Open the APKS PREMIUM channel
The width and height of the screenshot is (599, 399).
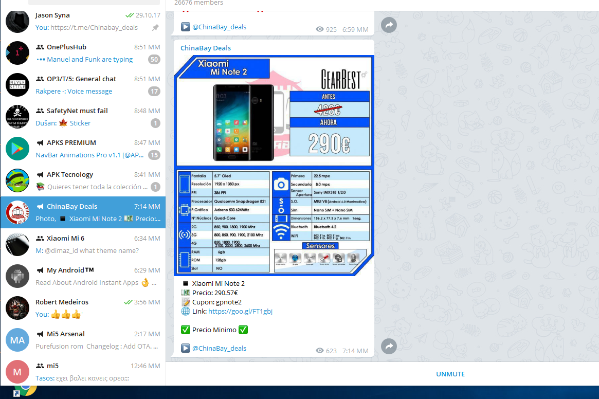(x=83, y=149)
